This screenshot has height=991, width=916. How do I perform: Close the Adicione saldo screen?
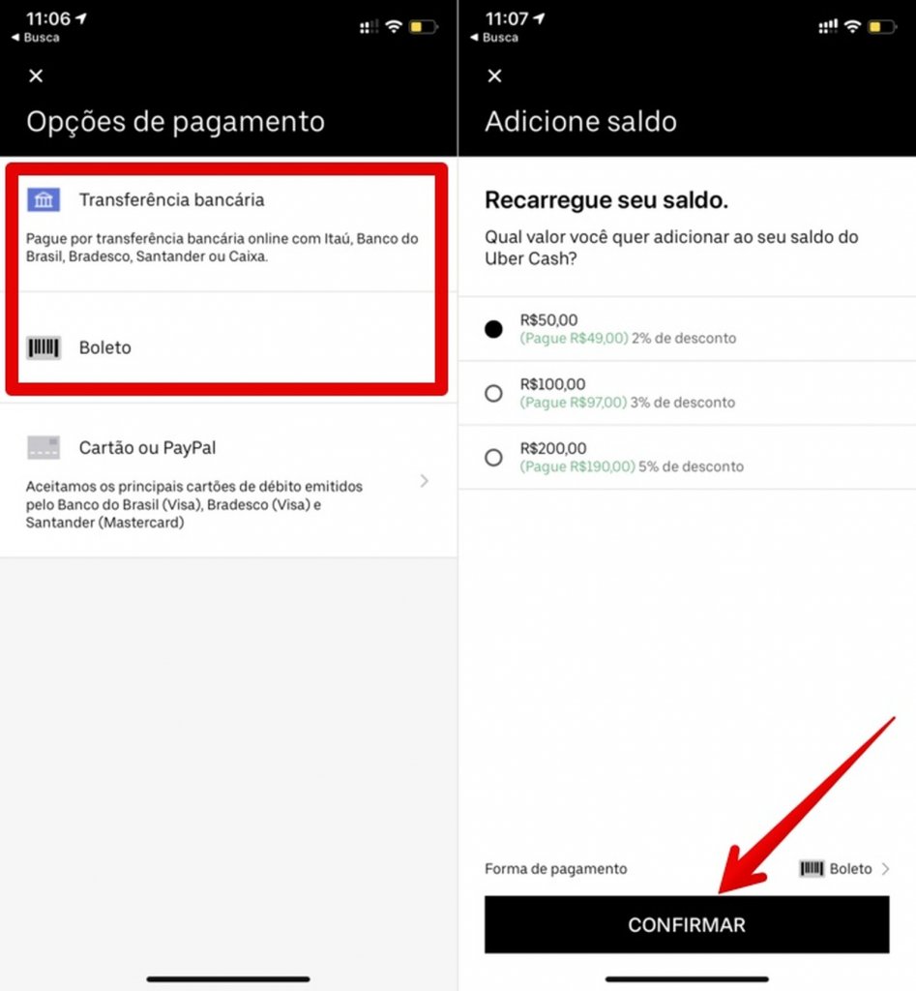pos(494,75)
